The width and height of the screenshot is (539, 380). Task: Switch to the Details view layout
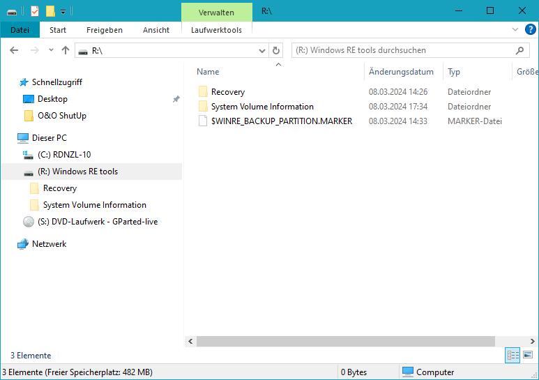pos(513,356)
